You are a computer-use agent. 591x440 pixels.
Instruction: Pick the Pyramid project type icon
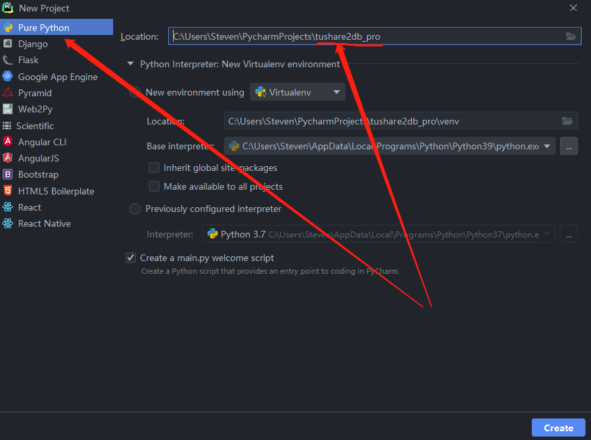point(7,93)
